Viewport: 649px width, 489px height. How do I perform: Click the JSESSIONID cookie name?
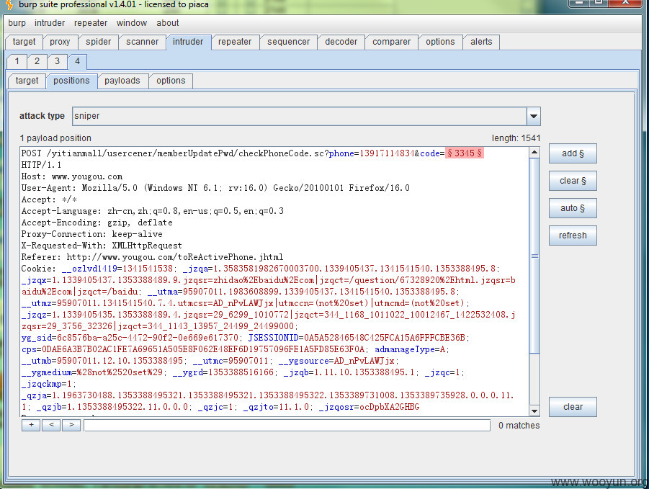tap(273, 338)
